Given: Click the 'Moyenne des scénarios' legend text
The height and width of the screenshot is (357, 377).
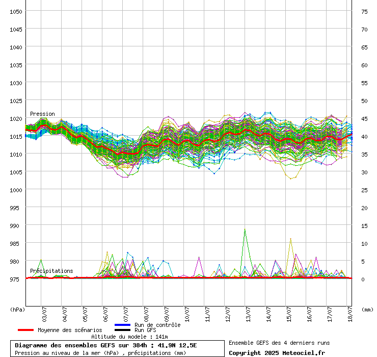Looking at the screenshot, I should tap(70, 330).
